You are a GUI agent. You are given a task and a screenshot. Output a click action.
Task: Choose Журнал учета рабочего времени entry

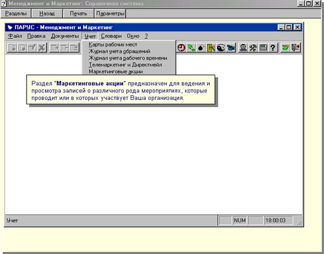click(x=129, y=58)
